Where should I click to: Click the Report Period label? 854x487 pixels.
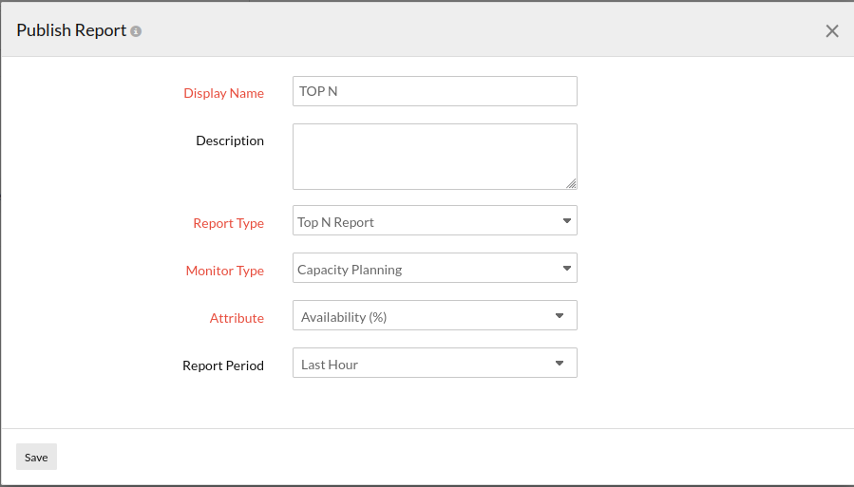pos(223,365)
